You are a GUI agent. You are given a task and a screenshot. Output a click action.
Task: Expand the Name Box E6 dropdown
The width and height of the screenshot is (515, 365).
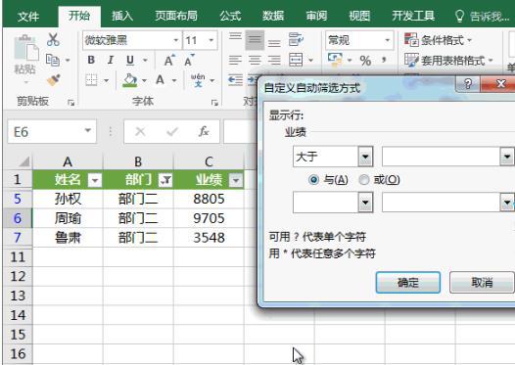click(x=88, y=131)
